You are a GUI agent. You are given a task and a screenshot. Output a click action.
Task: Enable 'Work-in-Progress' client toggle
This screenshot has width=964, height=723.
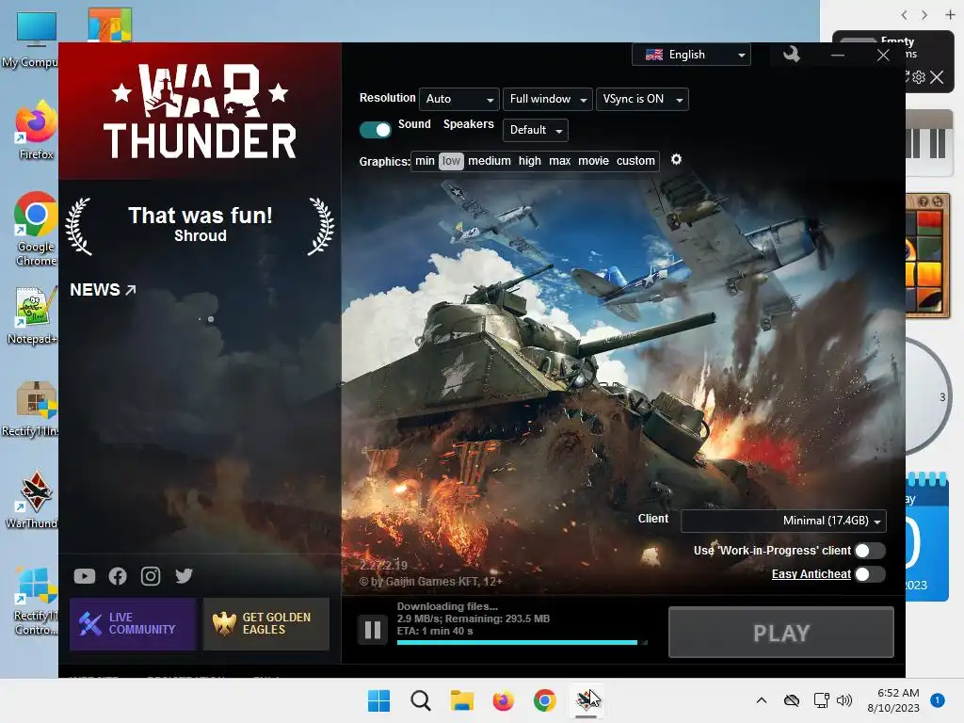coord(870,551)
